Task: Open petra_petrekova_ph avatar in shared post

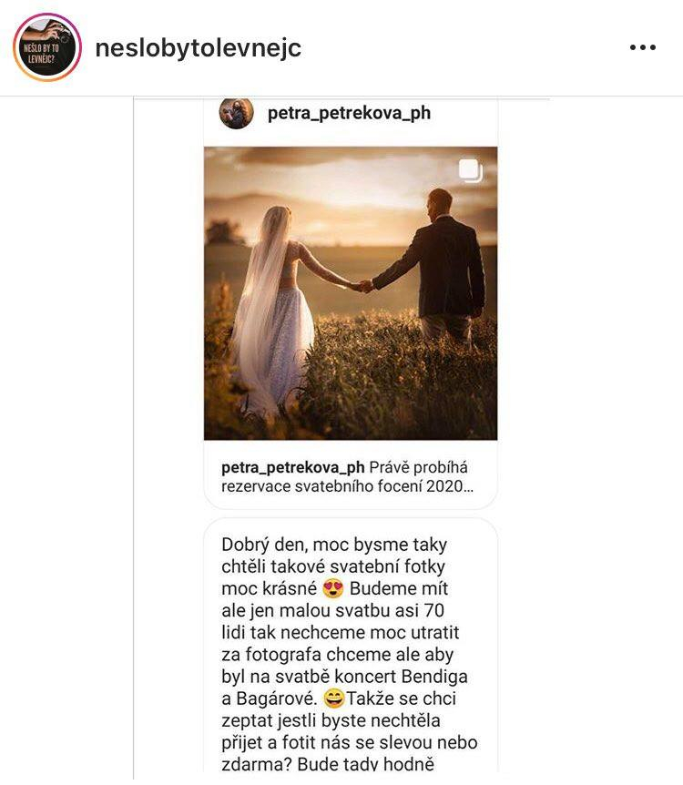Action: pos(237,113)
